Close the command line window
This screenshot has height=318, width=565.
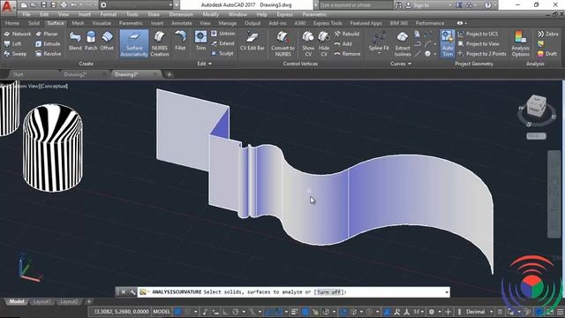tap(124, 292)
